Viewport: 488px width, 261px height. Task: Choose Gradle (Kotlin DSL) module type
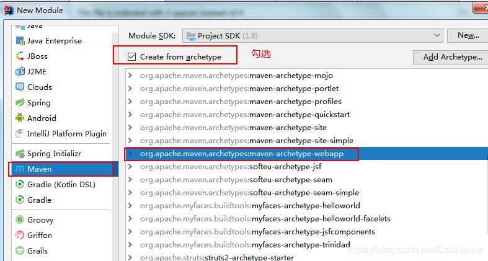click(62, 185)
